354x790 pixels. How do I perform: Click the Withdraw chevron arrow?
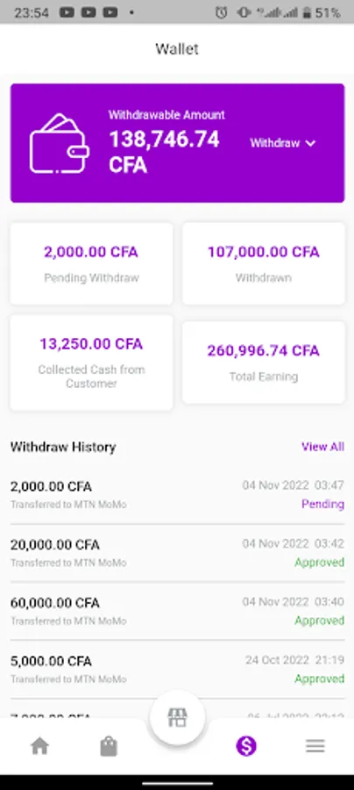(x=311, y=144)
